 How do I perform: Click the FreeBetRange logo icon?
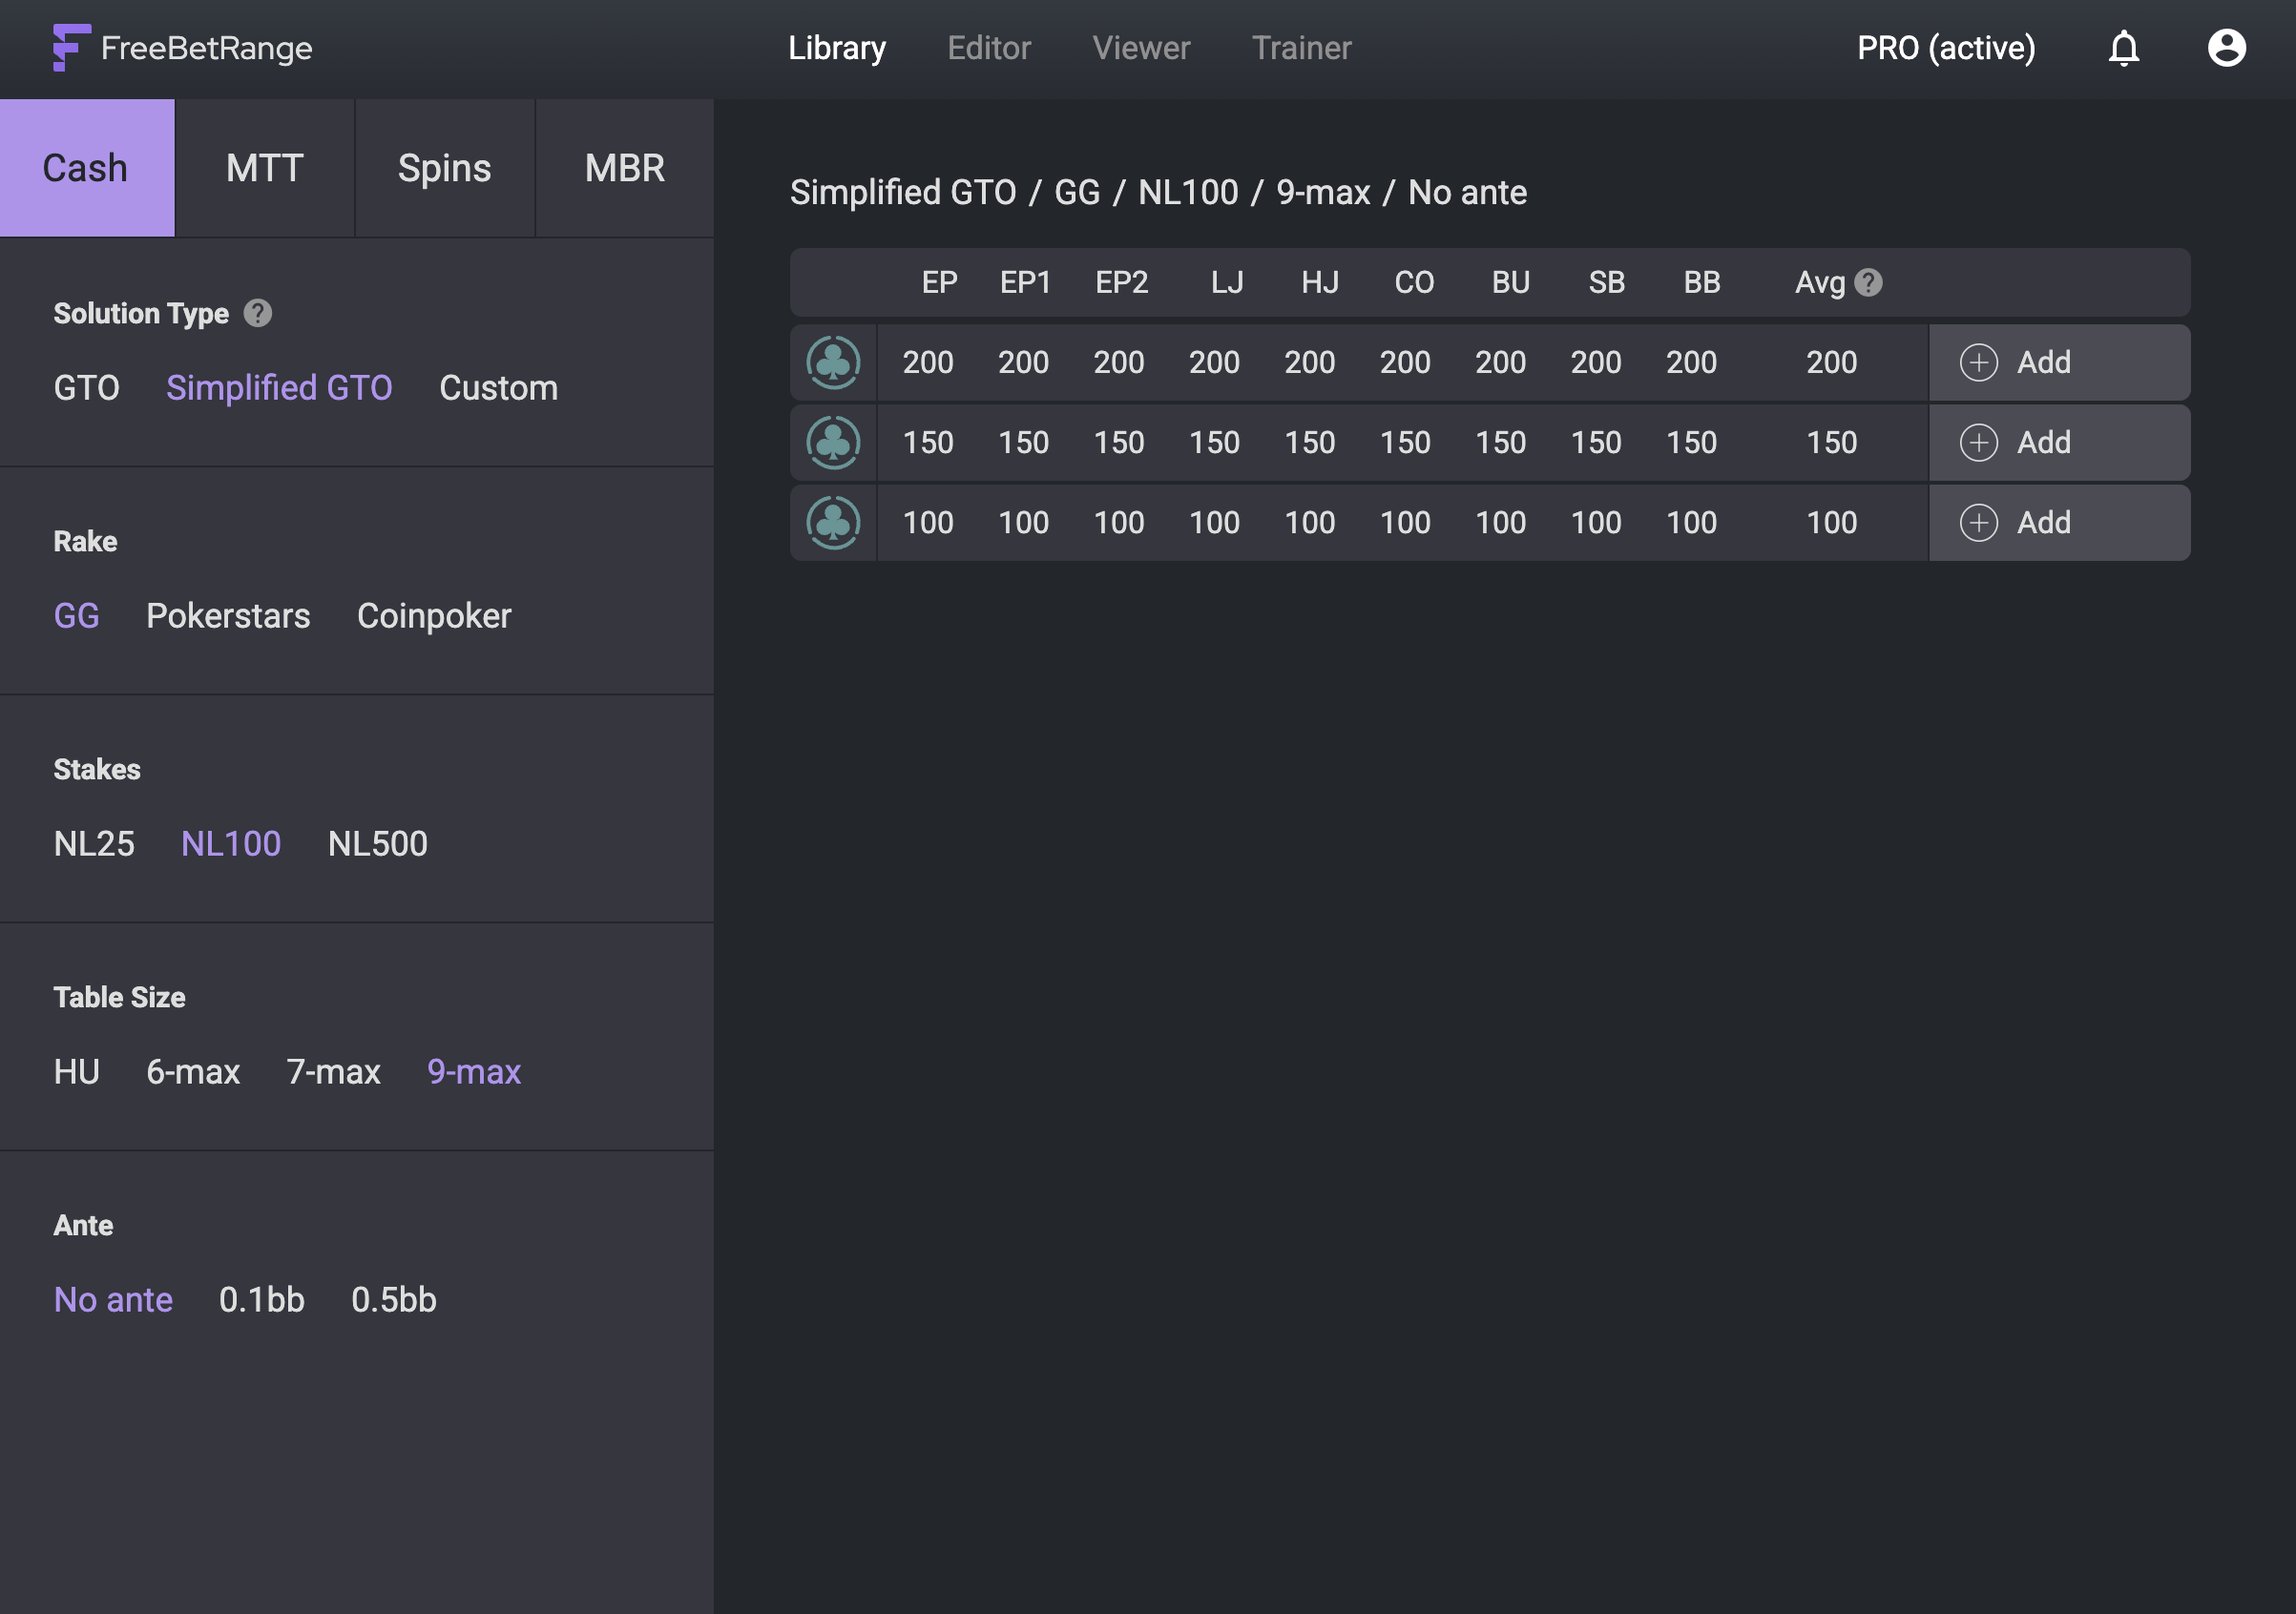[x=71, y=47]
